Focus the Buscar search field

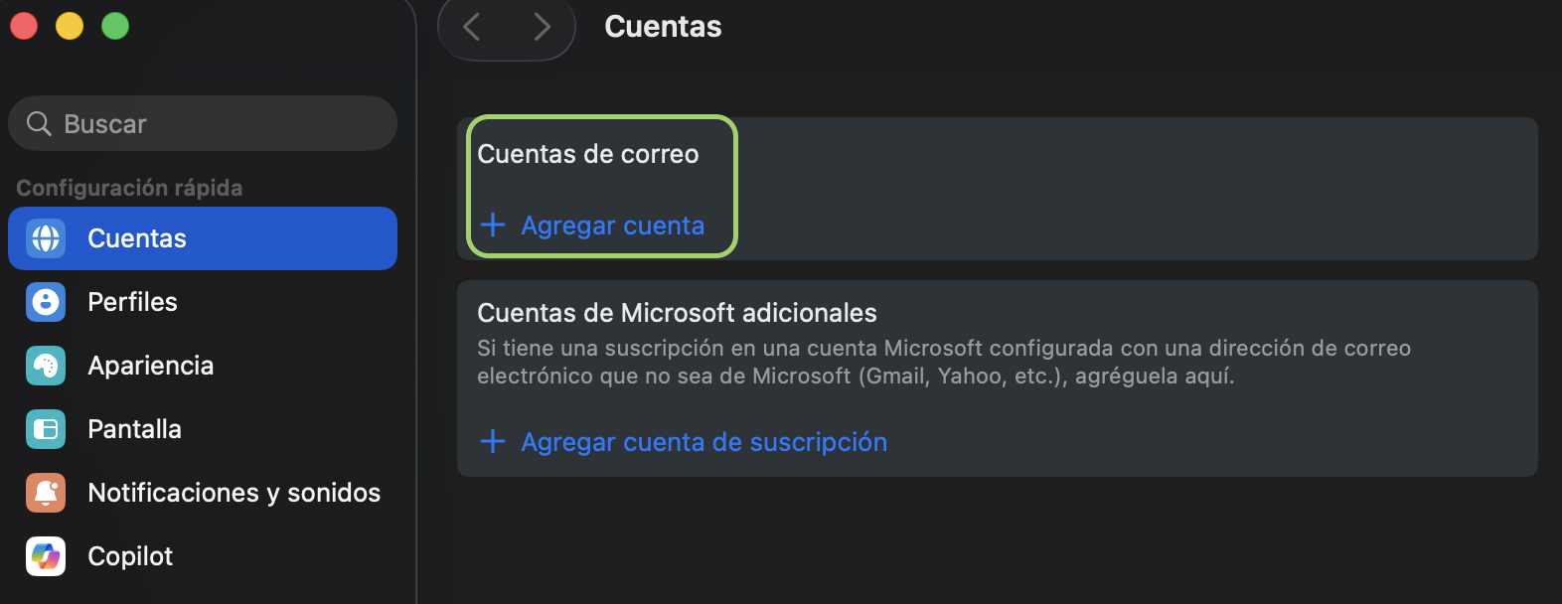pos(203,123)
